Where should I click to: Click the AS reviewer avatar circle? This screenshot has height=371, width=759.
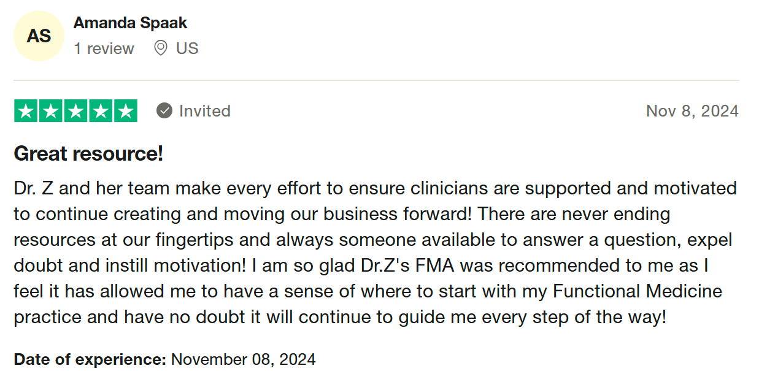click(x=39, y=36)
